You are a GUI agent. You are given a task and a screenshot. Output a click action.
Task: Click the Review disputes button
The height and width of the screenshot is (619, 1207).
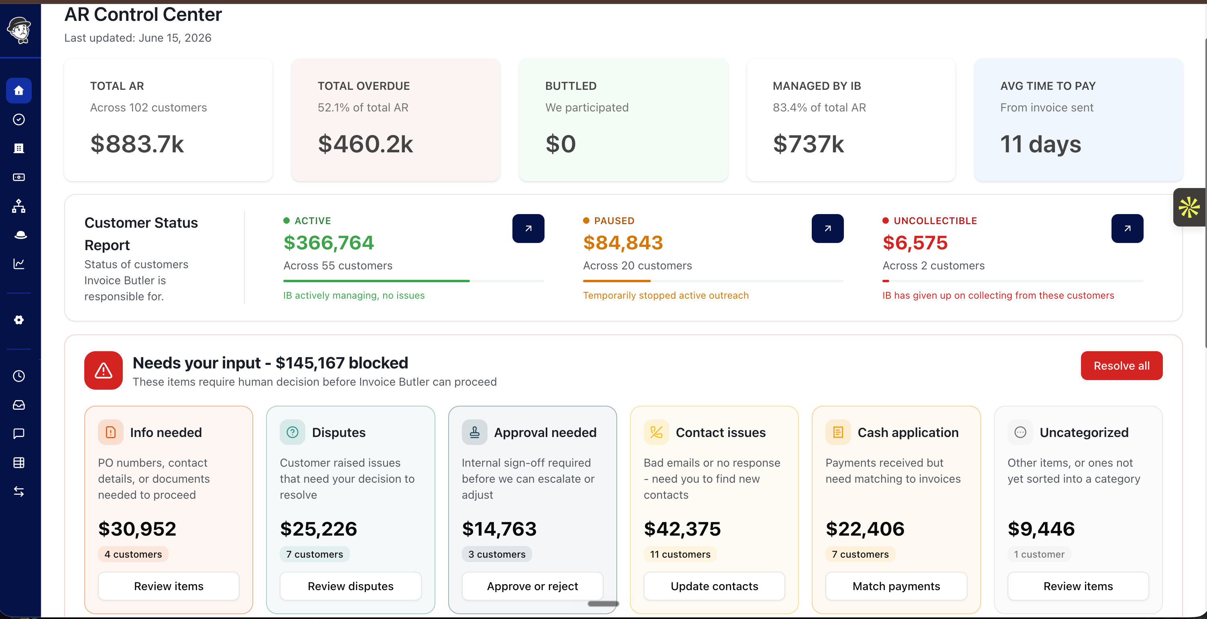(x=350, y=586)
